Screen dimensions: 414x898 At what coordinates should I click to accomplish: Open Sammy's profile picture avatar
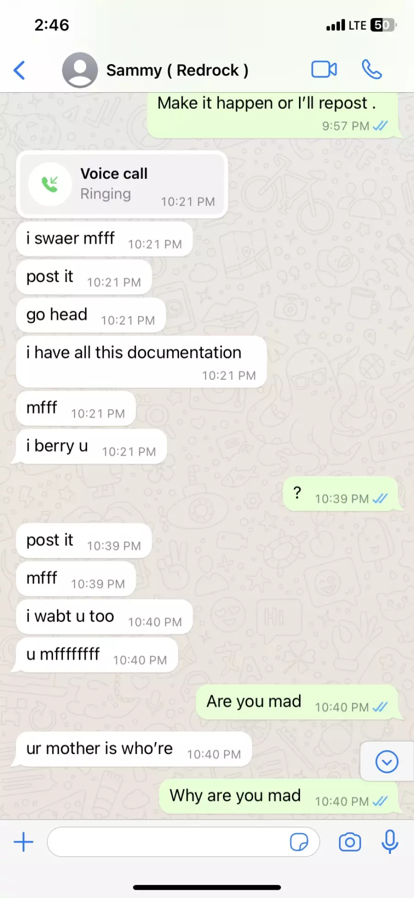tap(80, 70)
